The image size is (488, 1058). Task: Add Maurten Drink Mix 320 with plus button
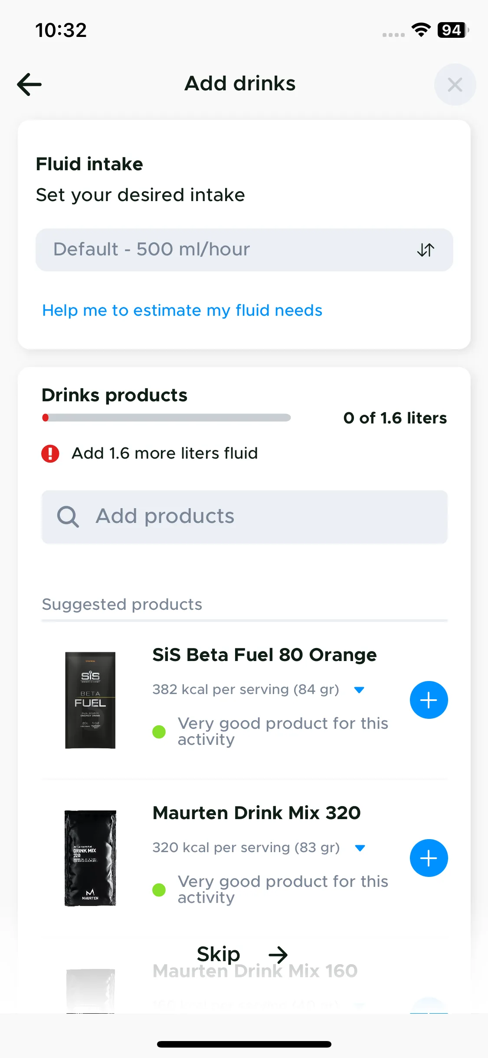pos(429,858)
